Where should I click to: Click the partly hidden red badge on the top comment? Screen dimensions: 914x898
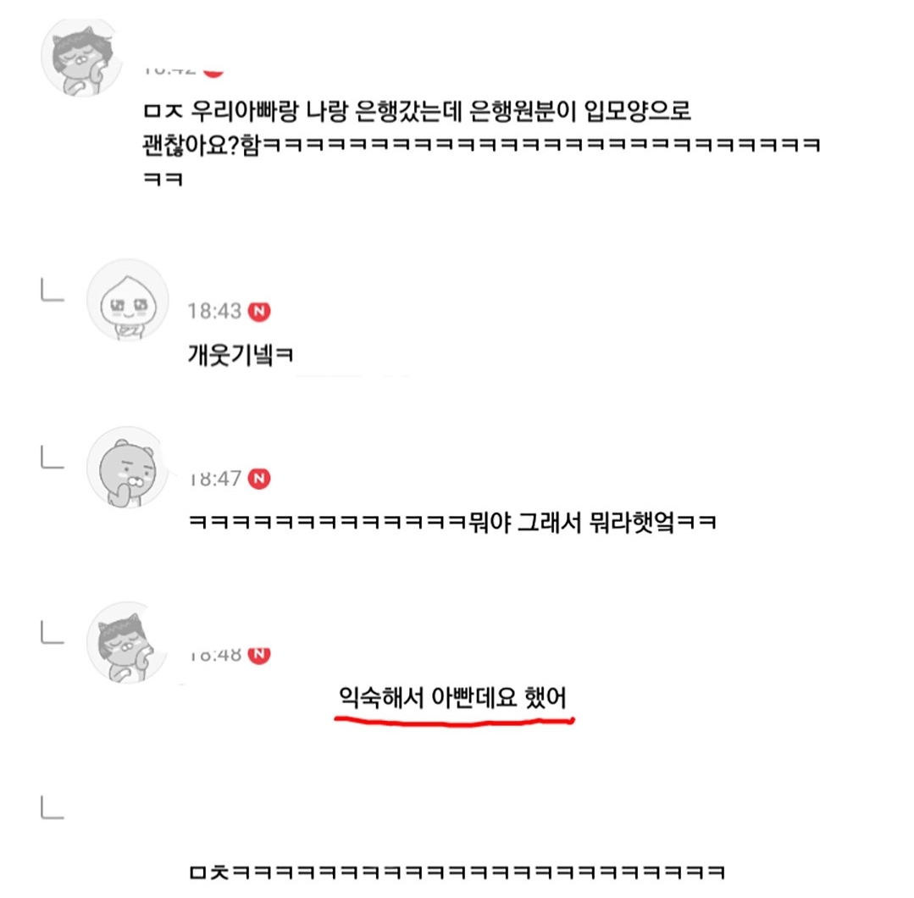[x=214, y=72]
